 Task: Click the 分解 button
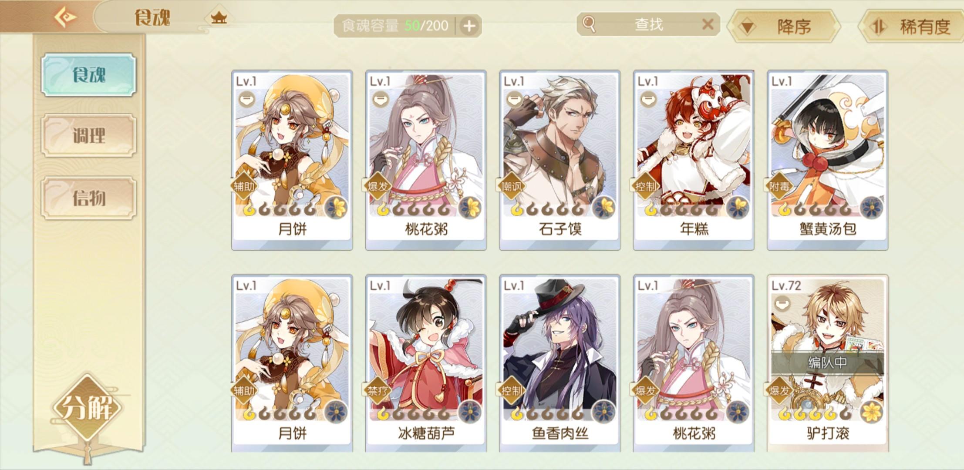click(x=88, y=407)
